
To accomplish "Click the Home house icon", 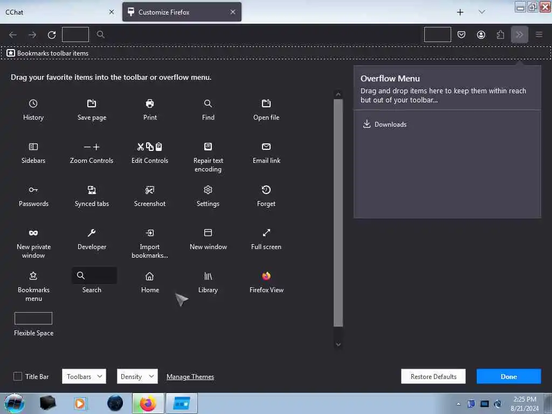I will pos(150,276).
